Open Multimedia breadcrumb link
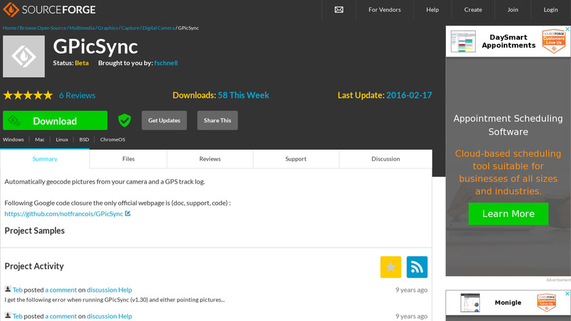The height and width of the screenshot is (321, 571). tap(82, 28)
